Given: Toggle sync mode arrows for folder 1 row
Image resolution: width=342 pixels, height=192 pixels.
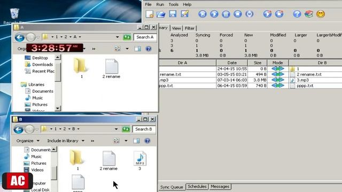Looking at the screenshot, I should pyautogui.click(x=278, y=69).
